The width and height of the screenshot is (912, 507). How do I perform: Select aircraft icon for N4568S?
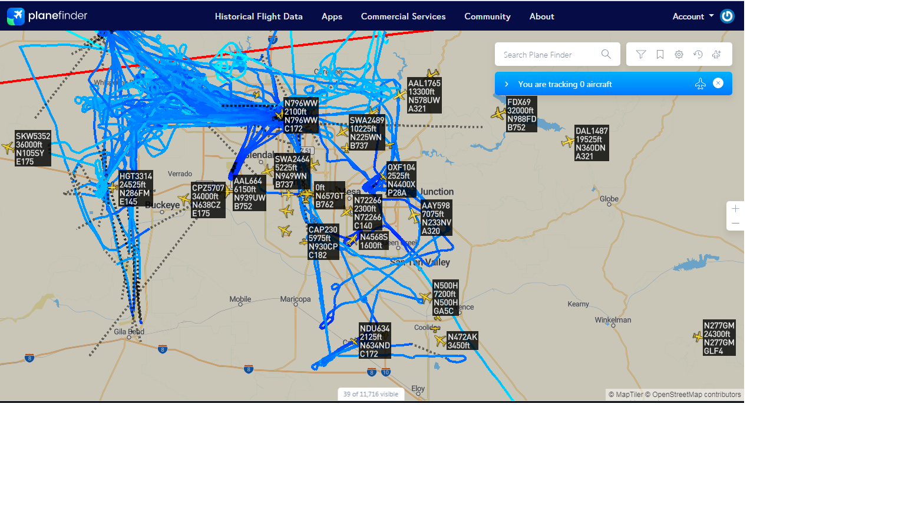tap(353, 239)
